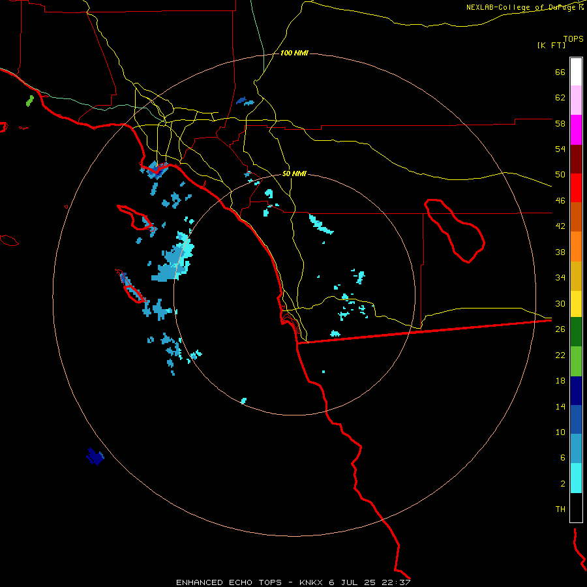This screenshot has width=587, height=587.
Task: Click the legend value "26"
Action: click(x=560, y=329)
